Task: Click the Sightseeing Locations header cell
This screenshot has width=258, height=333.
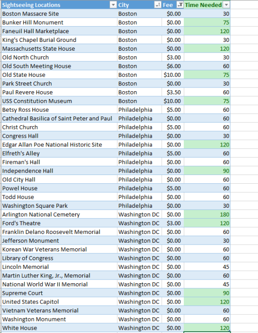Action: [x=59, y=5]
